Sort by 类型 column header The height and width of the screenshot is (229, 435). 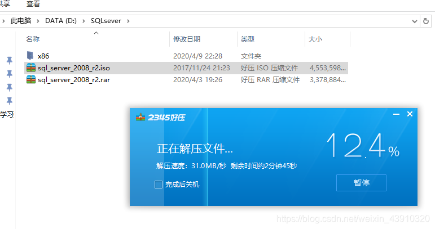coord(248,39)
